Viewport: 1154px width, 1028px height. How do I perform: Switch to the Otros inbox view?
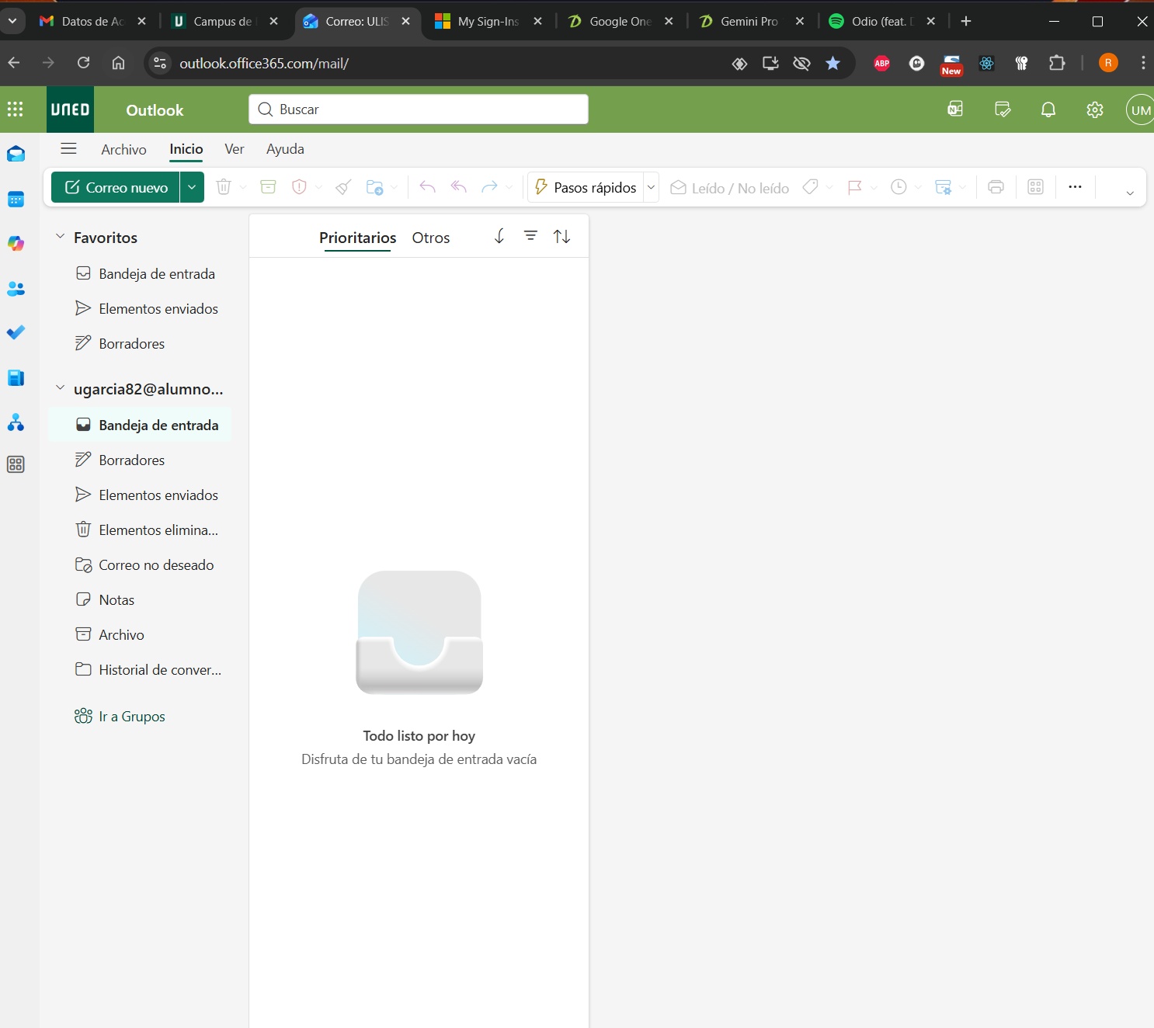click(430, 238)
